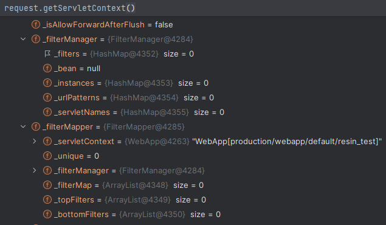Click the flag icon beside _filters
Image resolution: width=386 pixels, height=225 pixels.
[x=47, y=54]
